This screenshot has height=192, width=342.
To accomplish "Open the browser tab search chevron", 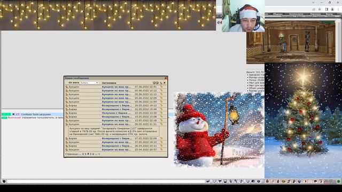I will (x=314, y=3).
